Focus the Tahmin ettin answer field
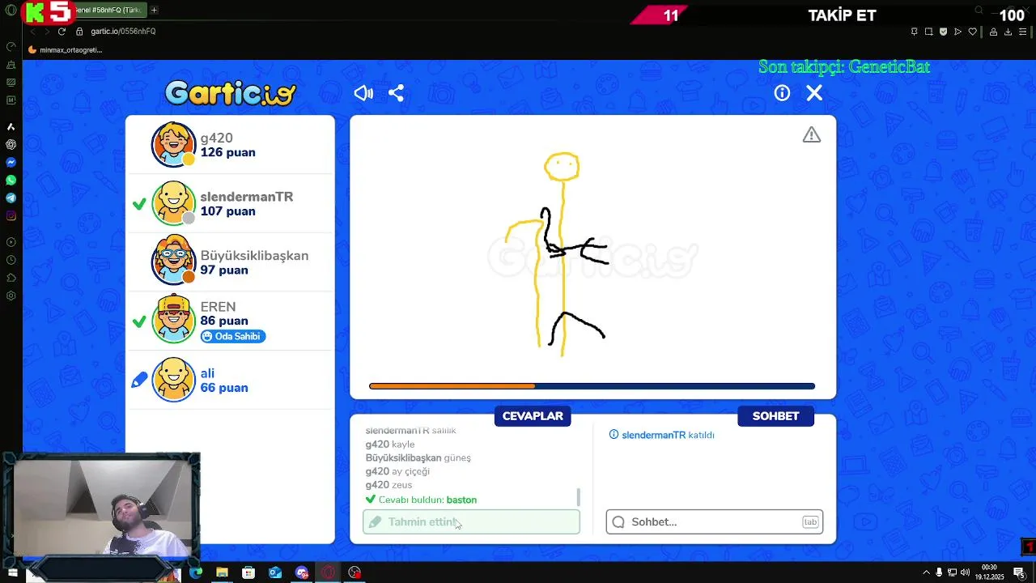The image size is (1036, 583). click(471, 521)
